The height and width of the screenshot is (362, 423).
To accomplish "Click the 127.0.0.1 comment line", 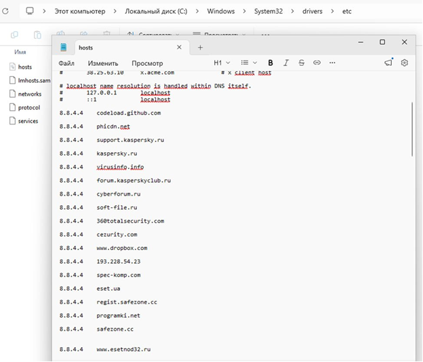I will [x=115, y=93].
